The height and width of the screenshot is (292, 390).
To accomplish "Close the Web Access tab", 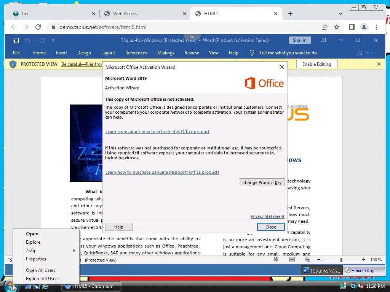I will [185, 14].
